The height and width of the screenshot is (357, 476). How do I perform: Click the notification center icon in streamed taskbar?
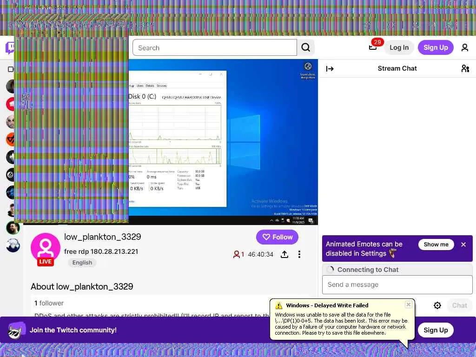point(311,220)
